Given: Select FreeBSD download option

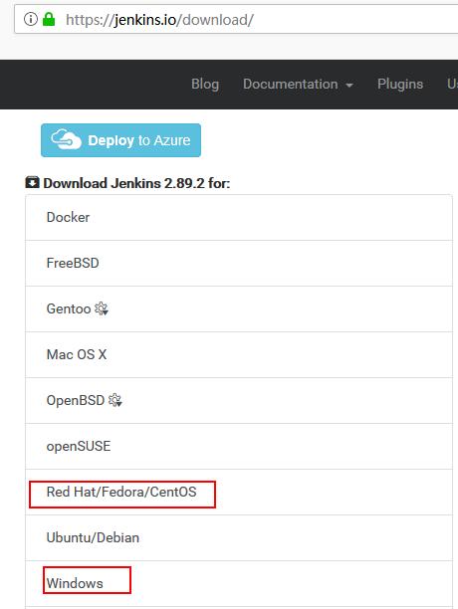Looking at the screenshot, I should [x=239, y=263].
